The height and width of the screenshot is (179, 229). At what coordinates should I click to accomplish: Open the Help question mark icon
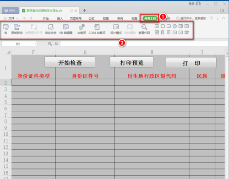coord(212,18)
